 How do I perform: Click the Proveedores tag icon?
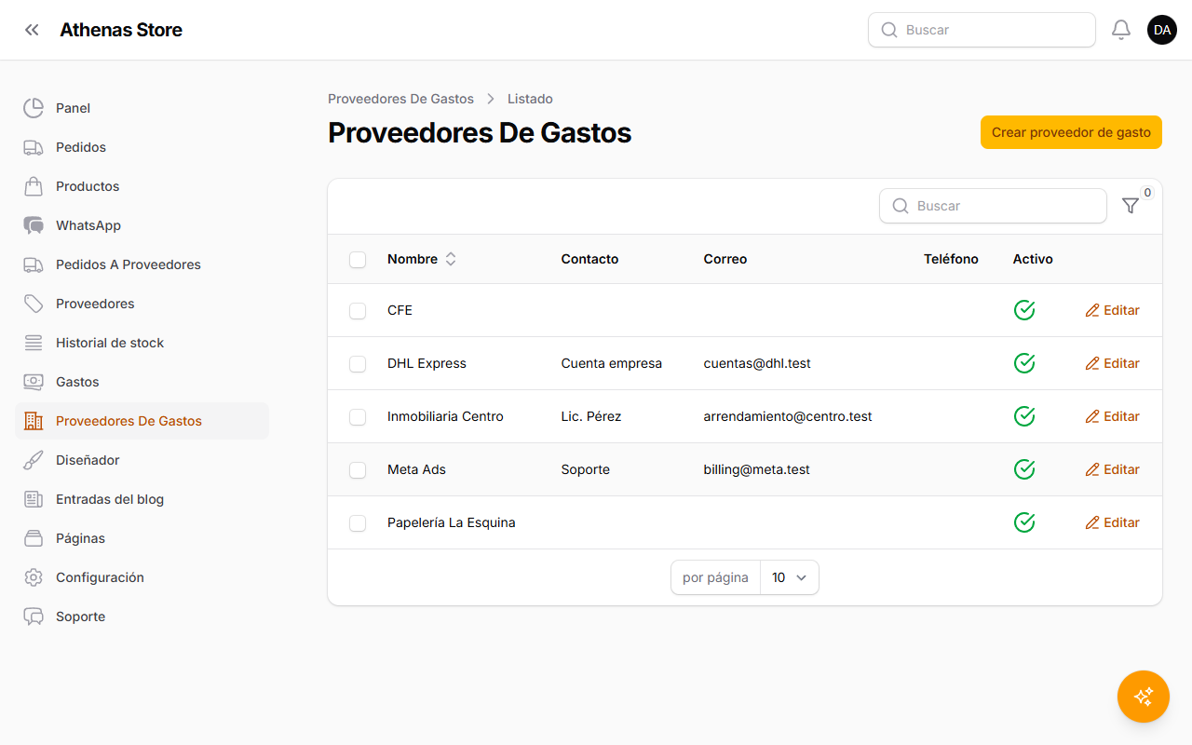click(x=34, y=304)
